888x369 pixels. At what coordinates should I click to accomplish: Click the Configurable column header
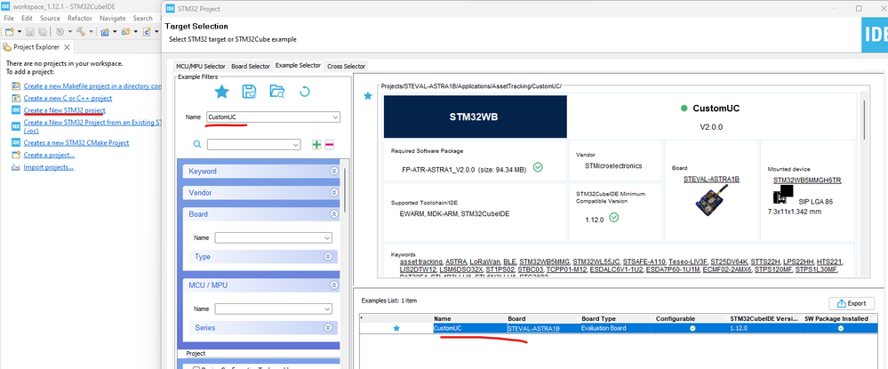[692, 318]
